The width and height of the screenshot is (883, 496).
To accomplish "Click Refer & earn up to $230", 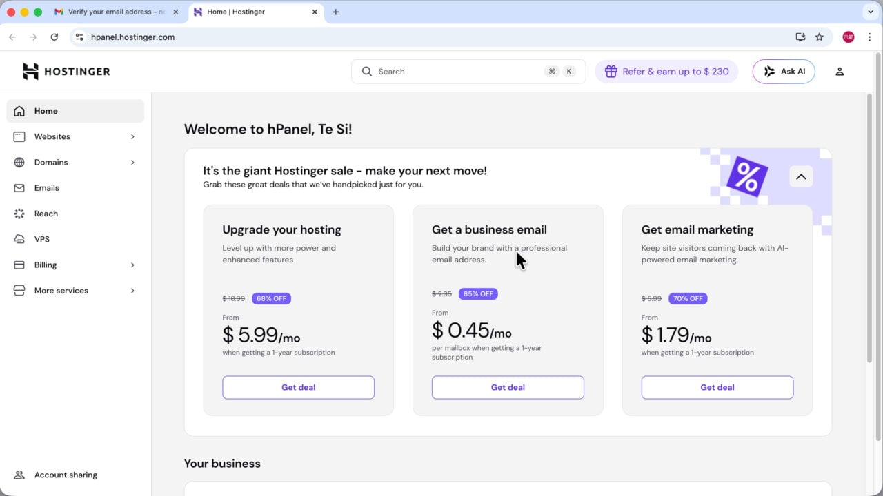I will pyautogui.click(x=666, y=72).
